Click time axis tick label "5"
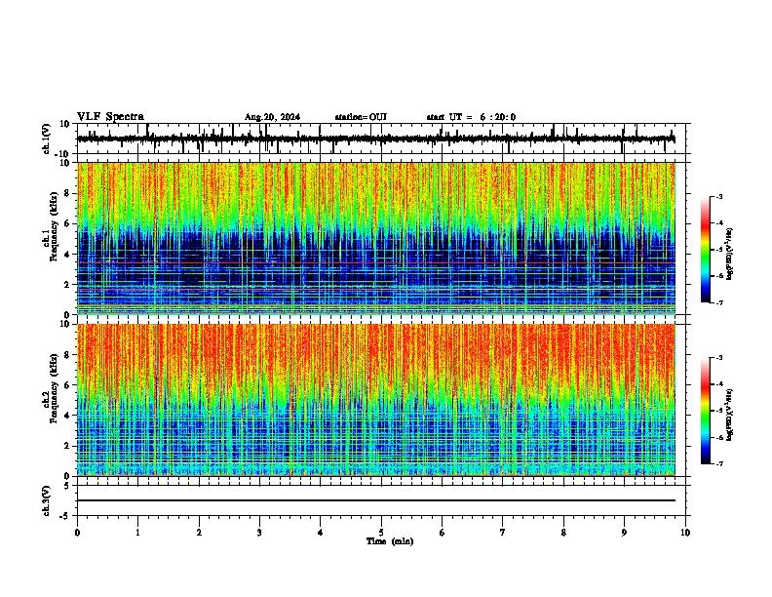Image resolution: width=772 pixels, height=597 pixels. 381,533
